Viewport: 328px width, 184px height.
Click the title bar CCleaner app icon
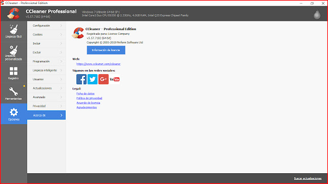click(x=3, y=3)
